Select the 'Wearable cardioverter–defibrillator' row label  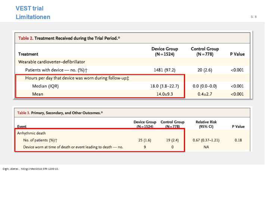click(52, 62)
